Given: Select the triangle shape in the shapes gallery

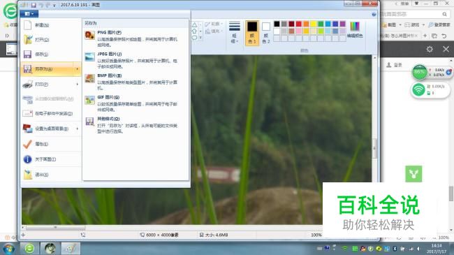Looking at the screenshot, I should 195,25.
